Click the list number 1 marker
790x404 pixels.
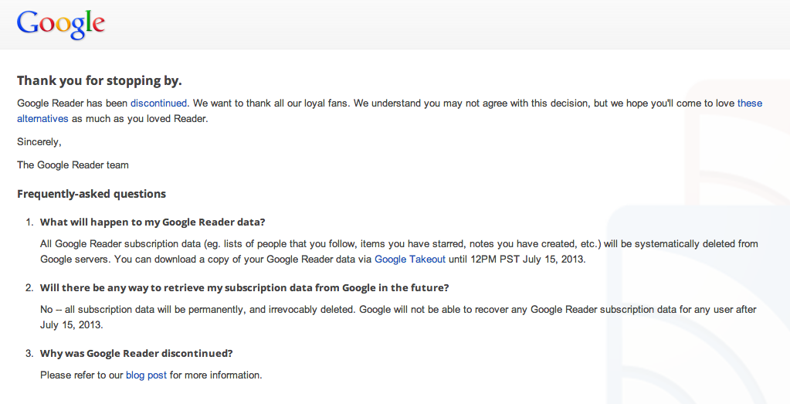coord(29,222)
